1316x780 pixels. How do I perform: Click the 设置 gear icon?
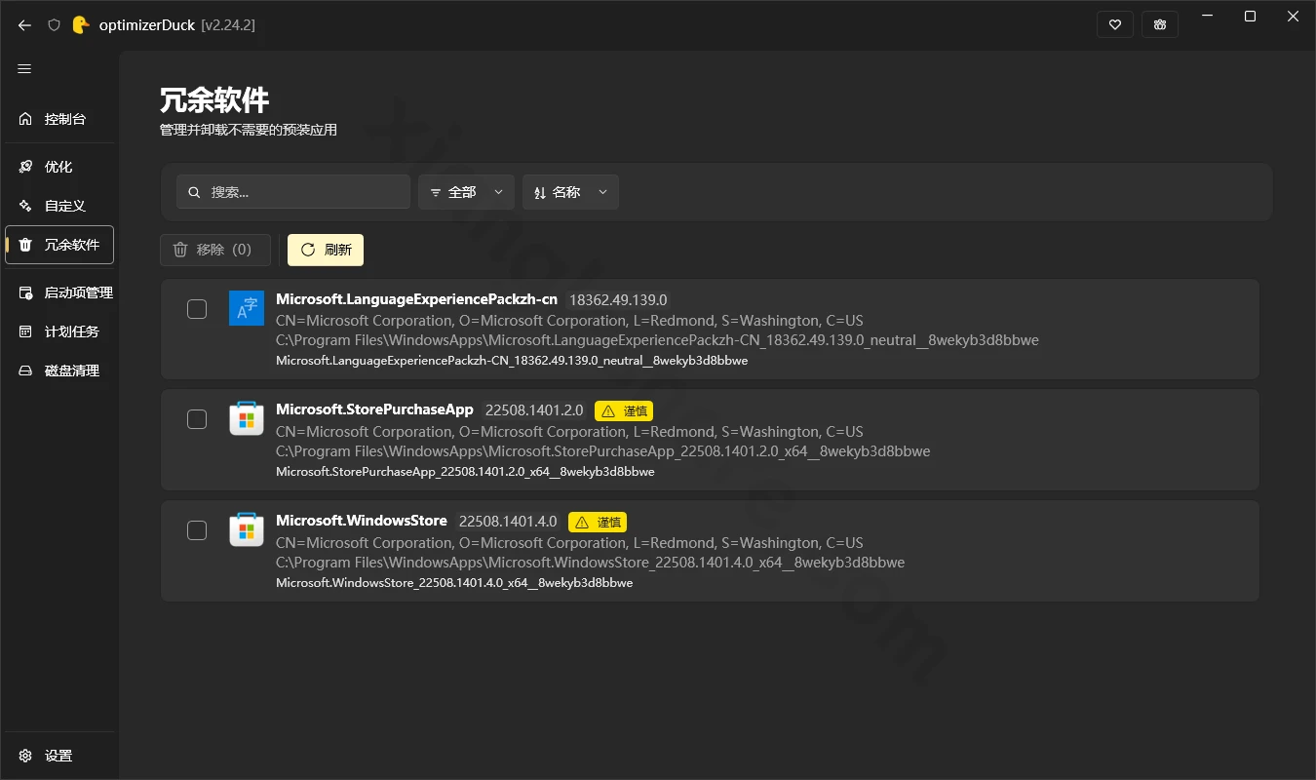25,756
